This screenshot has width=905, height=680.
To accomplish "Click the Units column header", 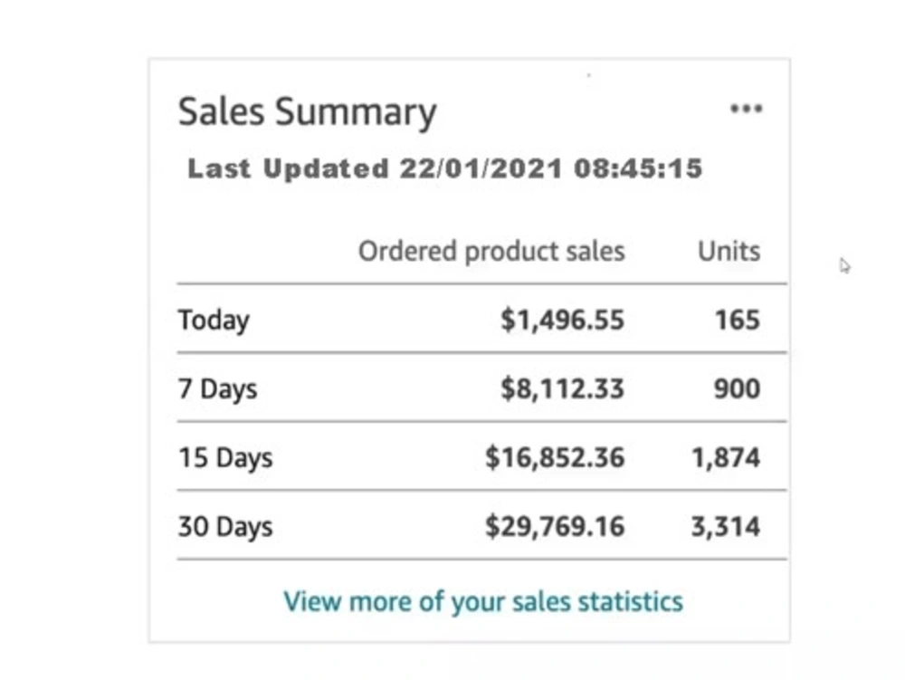I will click(x=729, y=251).
